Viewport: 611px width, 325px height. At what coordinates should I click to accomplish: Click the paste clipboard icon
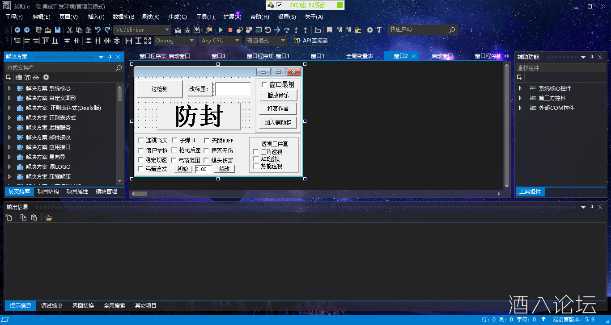pos(89,30)
